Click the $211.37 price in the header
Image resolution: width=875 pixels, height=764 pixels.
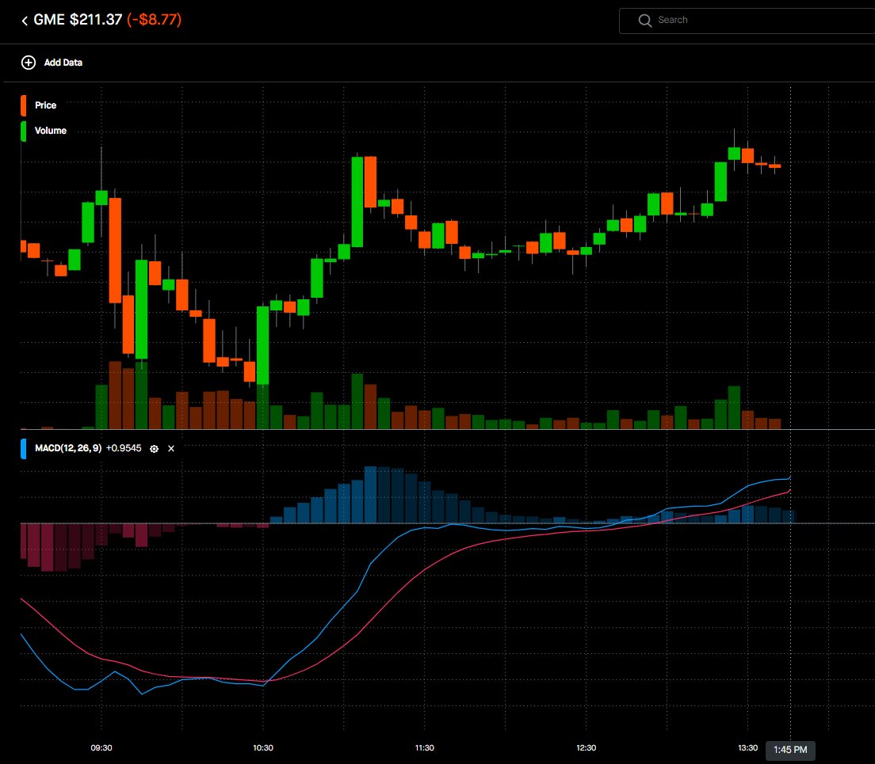[x=96, y=20]
